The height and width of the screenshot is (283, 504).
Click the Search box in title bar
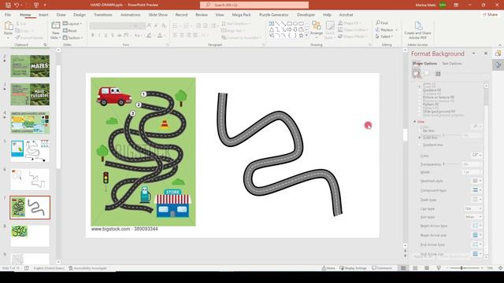click(254, 6)
